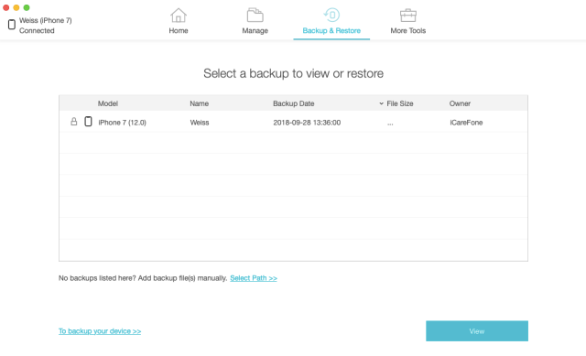Open the Home tab icon

(179, 16)
